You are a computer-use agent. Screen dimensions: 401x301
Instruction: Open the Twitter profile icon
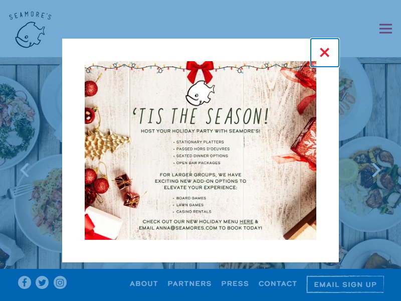point(42,282)
